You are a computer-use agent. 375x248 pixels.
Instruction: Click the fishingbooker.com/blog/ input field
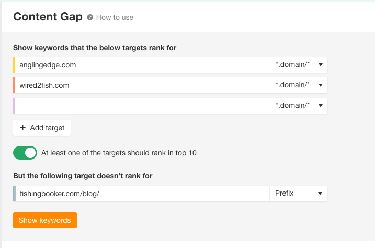point(142,194)
